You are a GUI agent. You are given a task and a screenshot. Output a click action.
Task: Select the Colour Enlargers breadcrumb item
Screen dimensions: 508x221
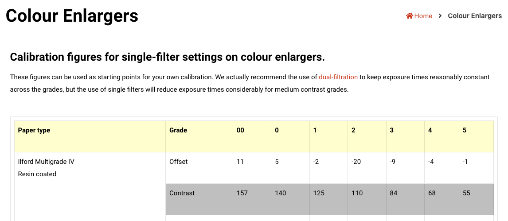(475, 16)
